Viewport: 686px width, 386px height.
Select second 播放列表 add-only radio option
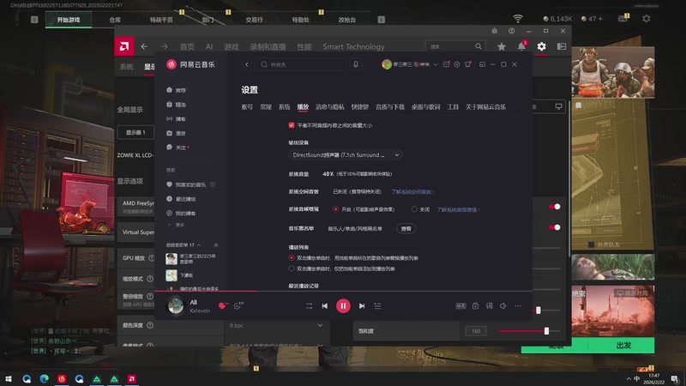[x=292, y=268]
